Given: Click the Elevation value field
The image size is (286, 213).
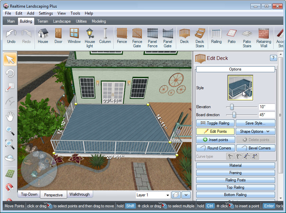Looking at the screenshot, I should pyautogui.click(x=267, y=107).
